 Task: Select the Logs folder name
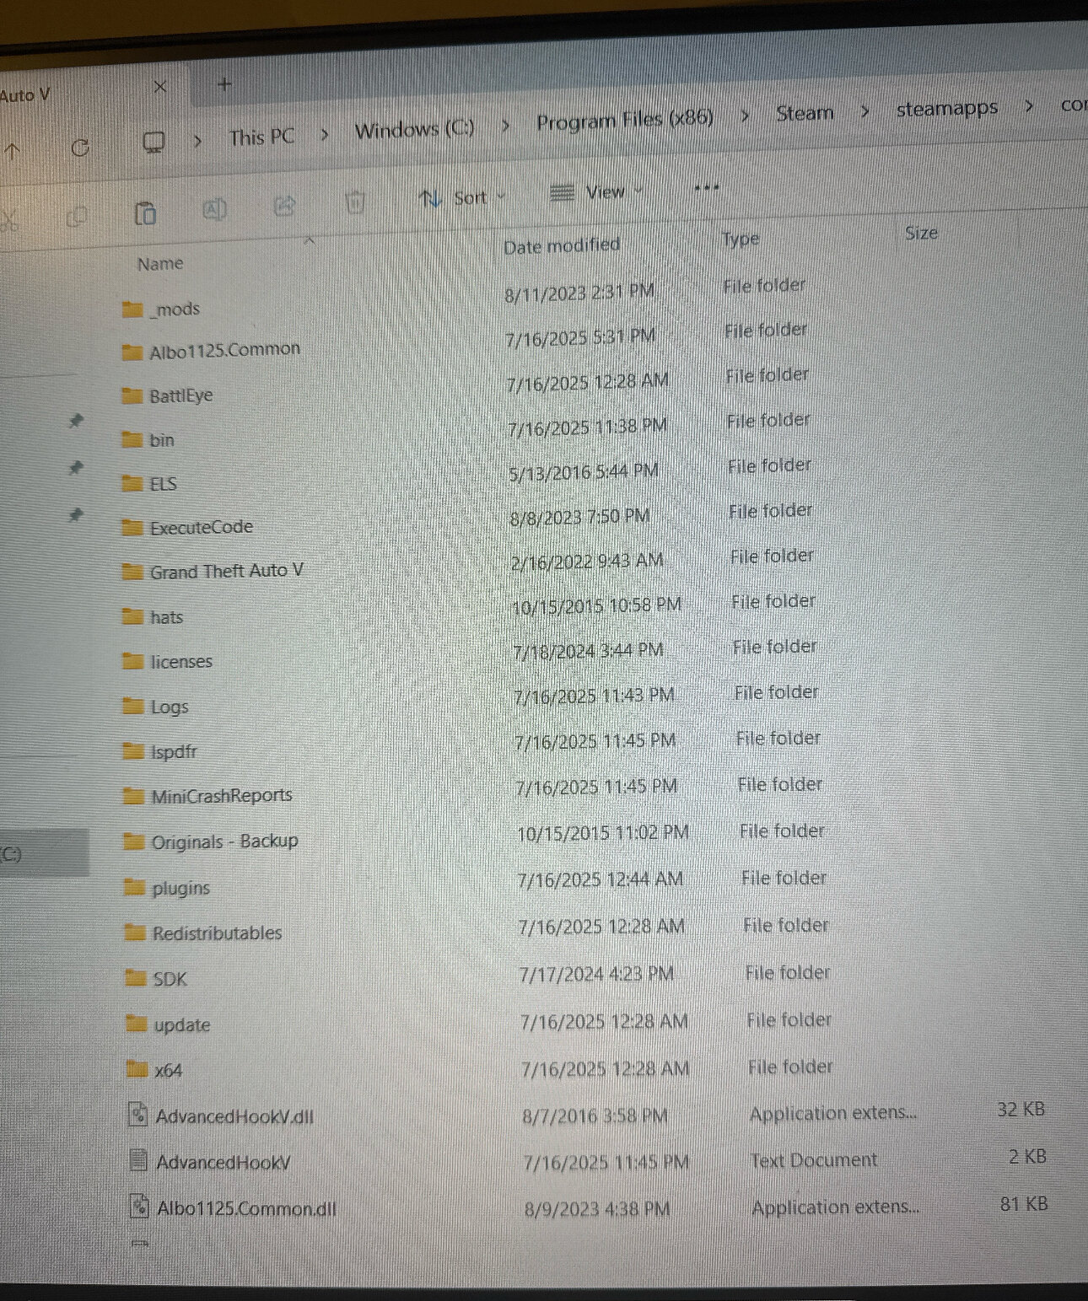coord(170,707)
